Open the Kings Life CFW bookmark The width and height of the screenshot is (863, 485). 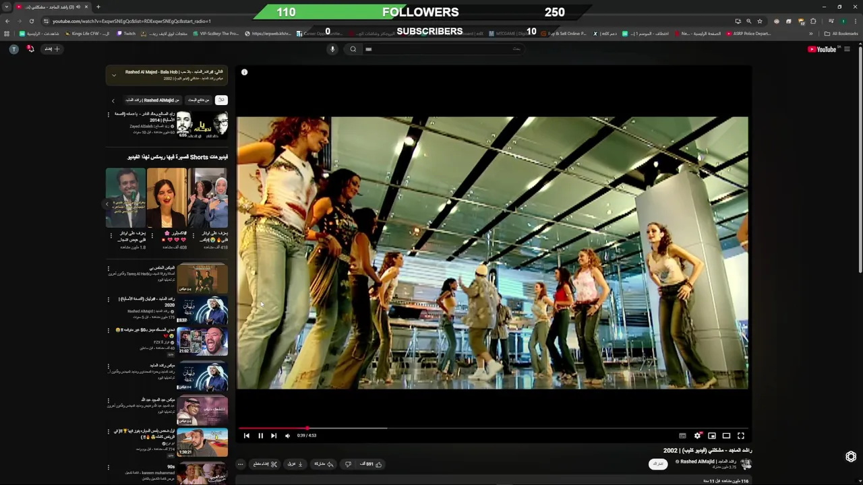click(x=86, y=33)
